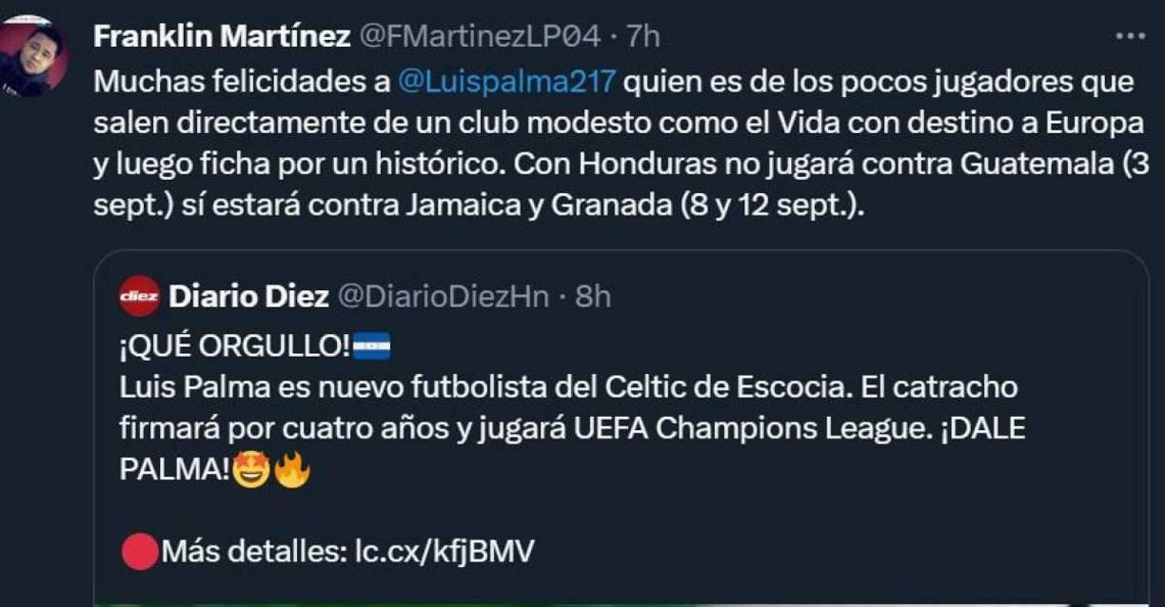Open the @FMartinezLP04 handle
The image size is (1165, 607).
(x=479, y=36)
